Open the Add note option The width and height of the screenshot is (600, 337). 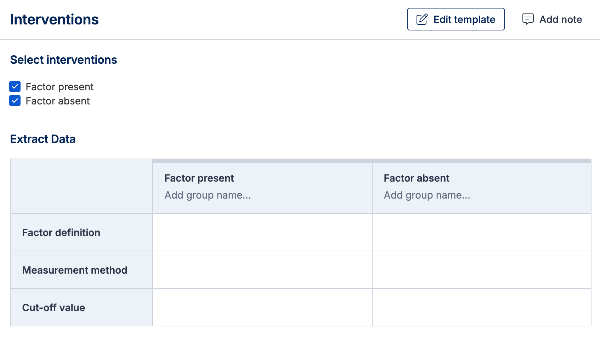click(552, 19)
